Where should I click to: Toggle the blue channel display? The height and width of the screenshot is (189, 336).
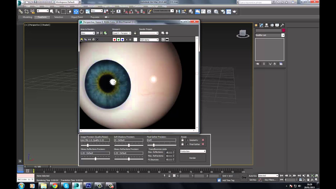pos(122,40)
